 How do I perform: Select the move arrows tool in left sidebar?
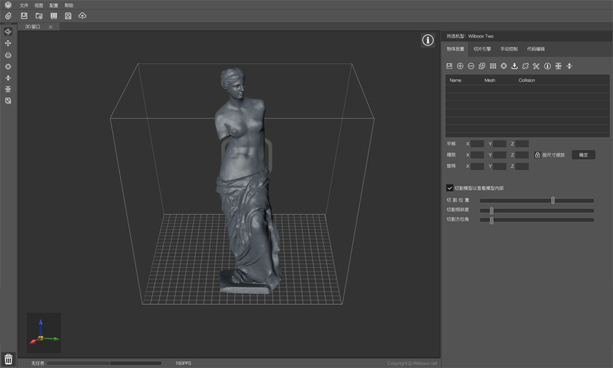coord(8,43)
